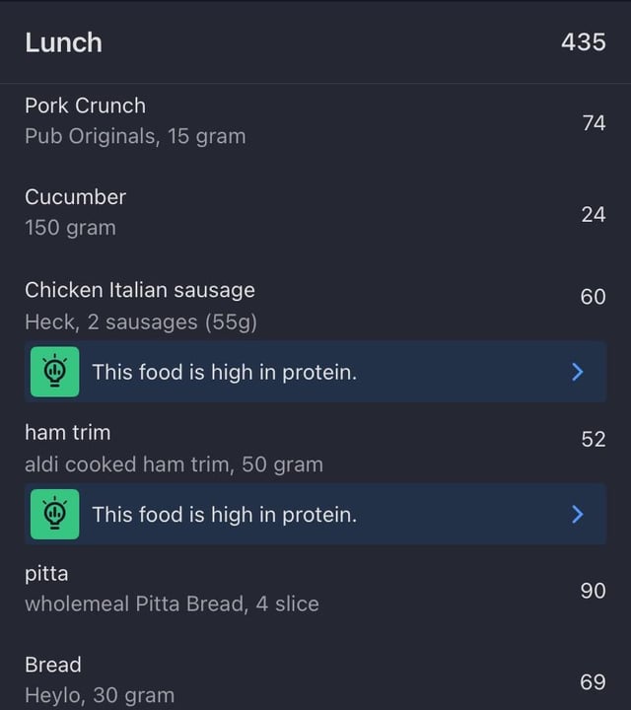Tap the 'Pub Originals, 15 gram' serving text
631x710 pixels.
click(135, 136)
